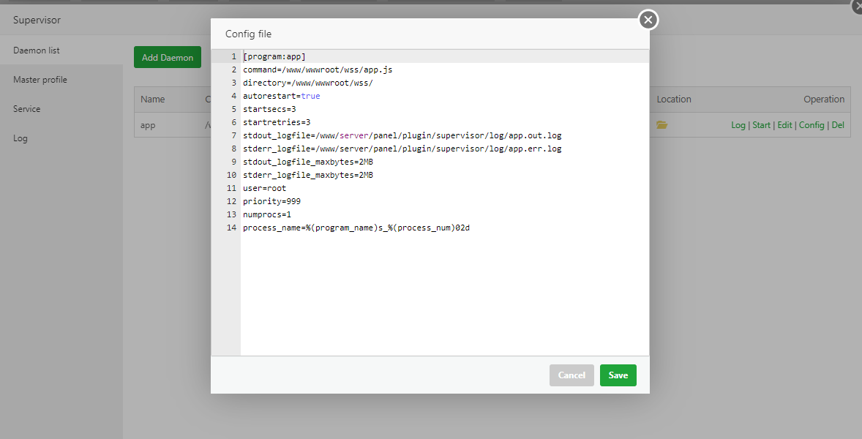Click the Operation column header
The height and width of the screenshot is (439, 862).
(823, 100)
